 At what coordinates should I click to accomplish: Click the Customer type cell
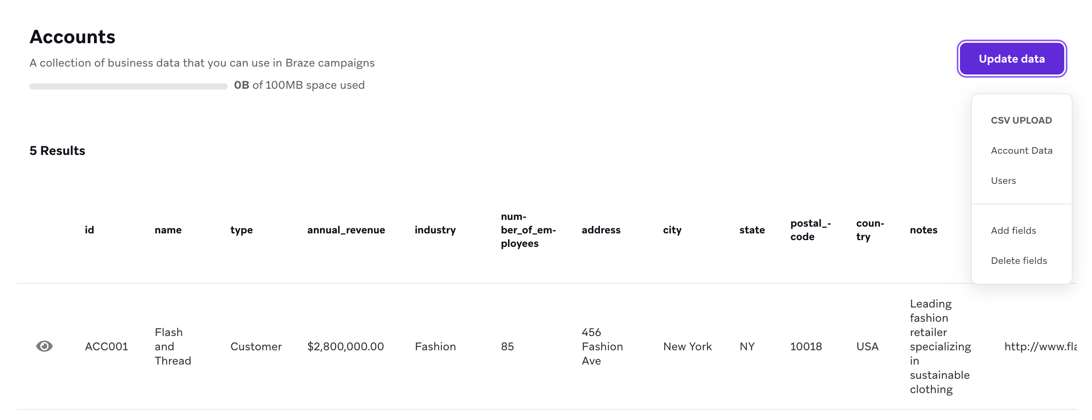[256, 346]
